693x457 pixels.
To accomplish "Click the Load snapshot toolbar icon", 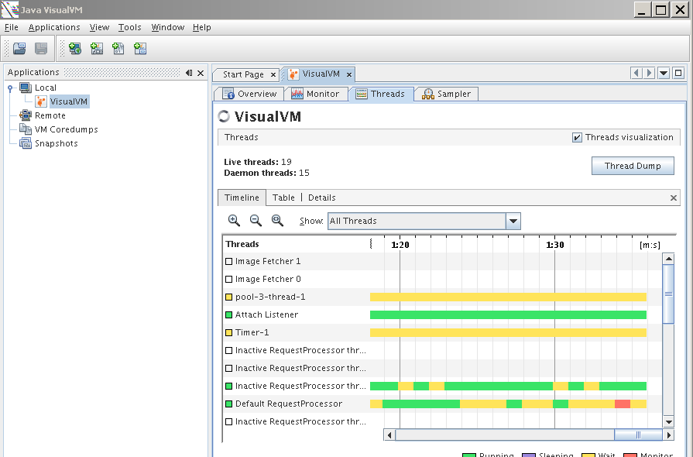I will pyautogui.click(x=19, y=48).
